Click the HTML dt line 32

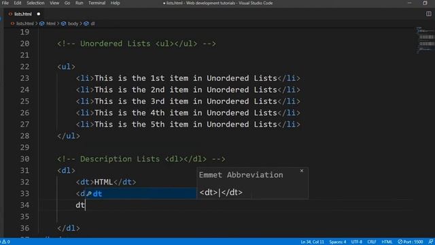point(106,182)
